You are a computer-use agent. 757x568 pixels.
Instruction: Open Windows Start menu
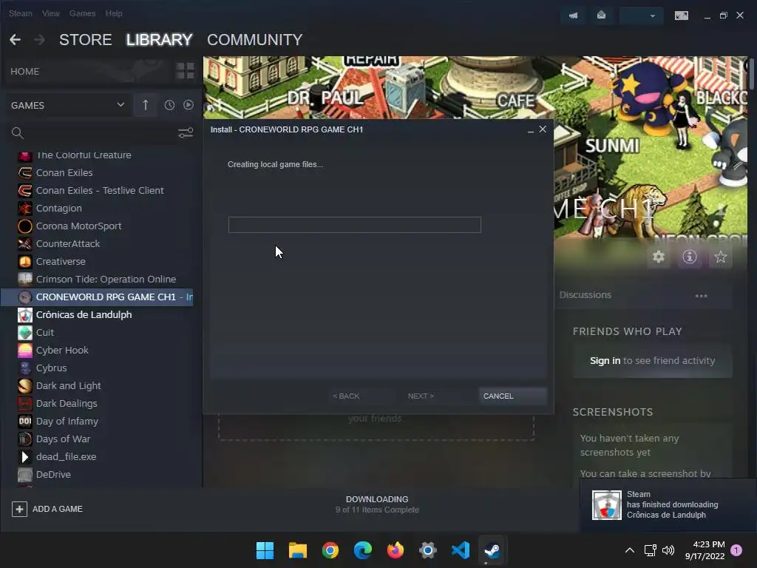(265, 550)
